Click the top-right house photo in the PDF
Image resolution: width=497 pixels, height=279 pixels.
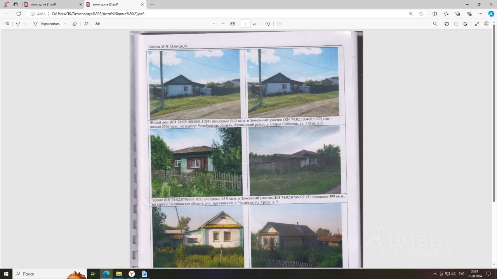tap(293, 82)
